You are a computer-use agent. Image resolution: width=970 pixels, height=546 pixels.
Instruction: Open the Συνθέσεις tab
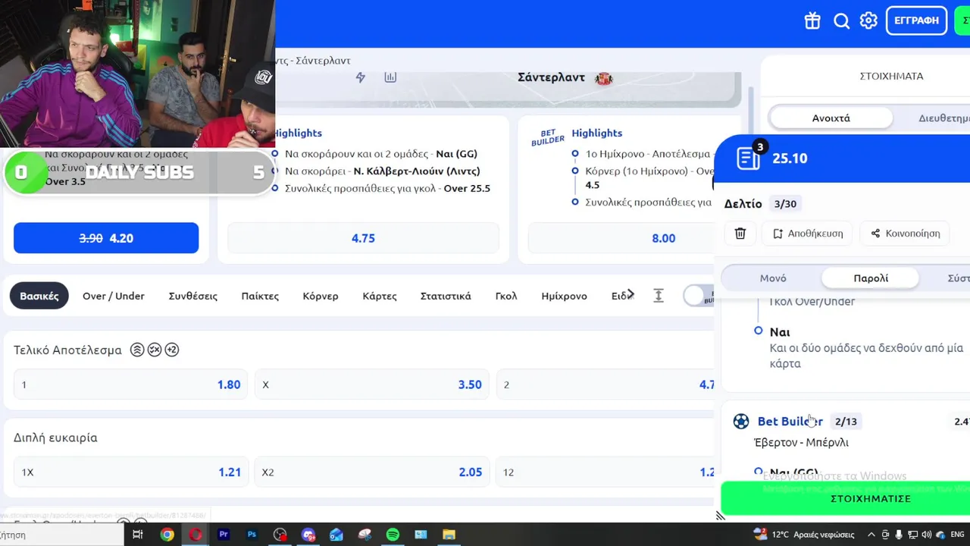click(193, 296)
